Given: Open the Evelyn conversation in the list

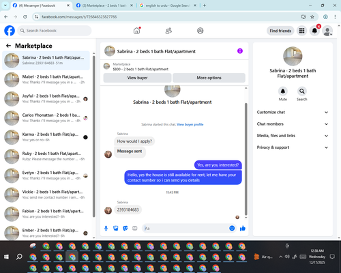Looking at the screenshot, I should 46,175.
